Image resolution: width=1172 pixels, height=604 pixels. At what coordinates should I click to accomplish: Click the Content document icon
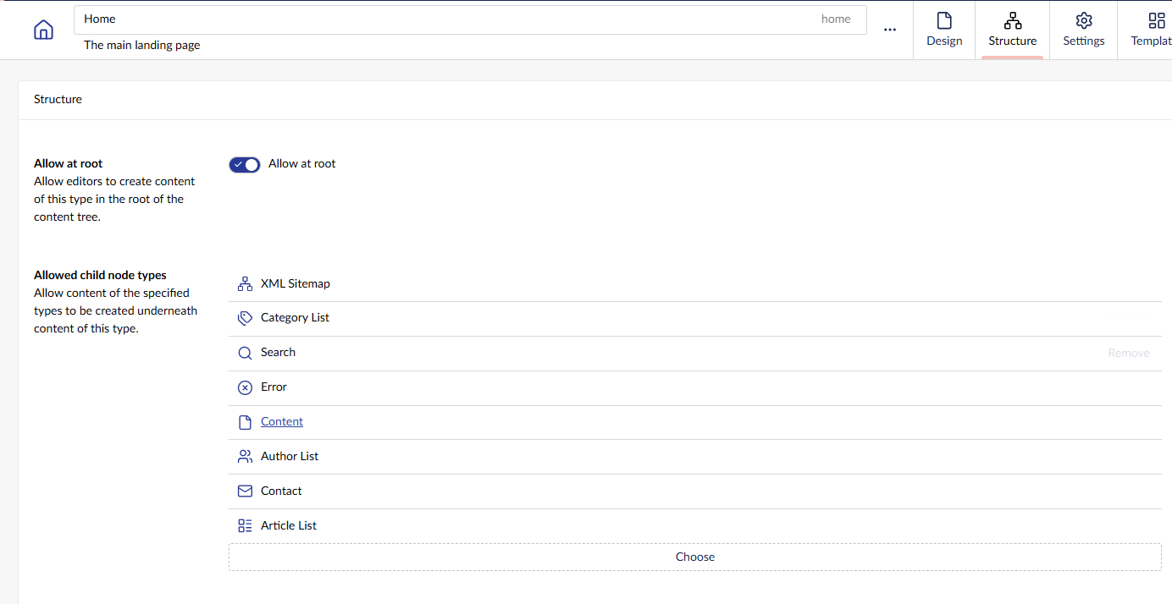pyautogui.click(x=245, y=422)
